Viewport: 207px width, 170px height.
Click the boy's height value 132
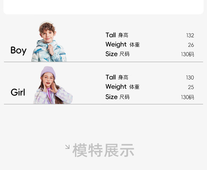click(190, 35)
